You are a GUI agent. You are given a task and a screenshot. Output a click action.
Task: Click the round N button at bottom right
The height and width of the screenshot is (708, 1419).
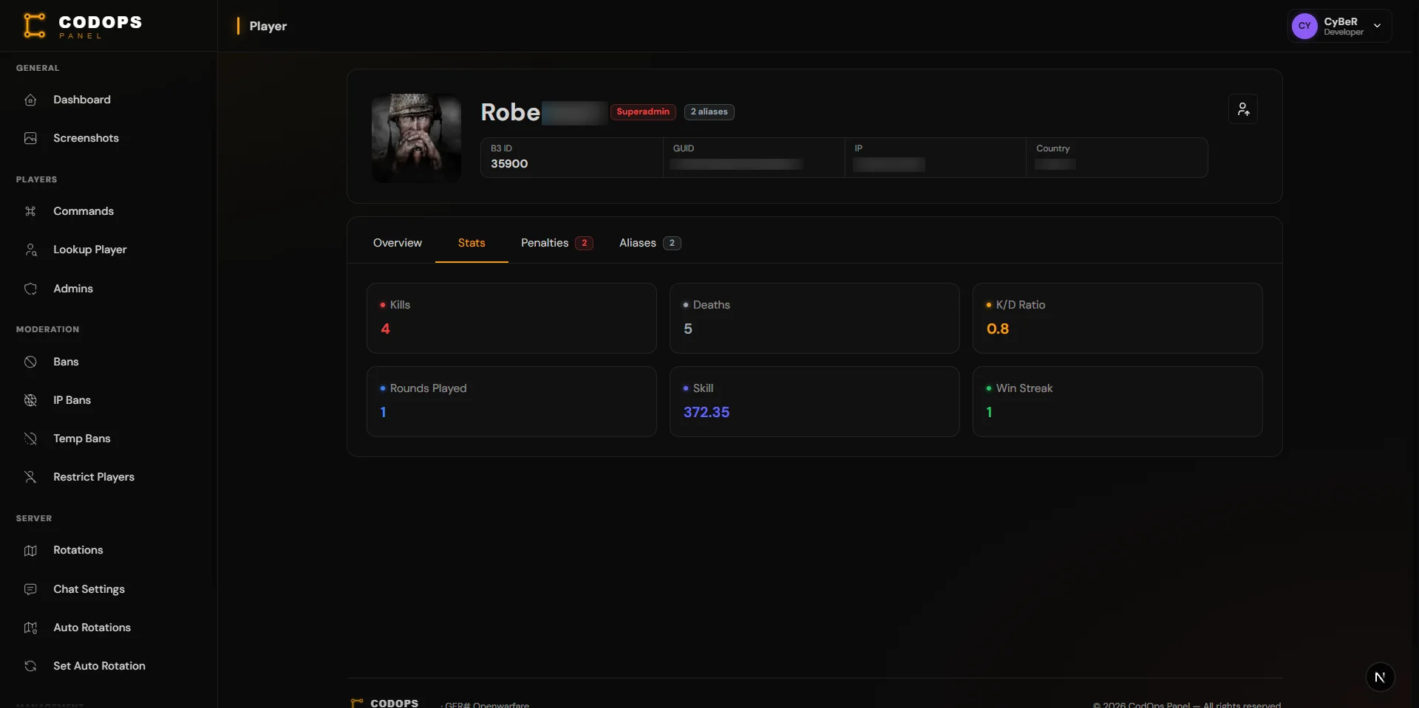[x=1380, y=677]
